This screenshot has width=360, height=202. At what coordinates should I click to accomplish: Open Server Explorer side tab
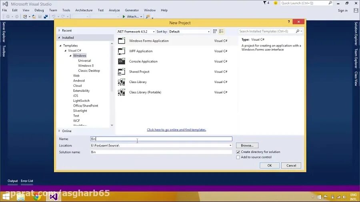coord(4,32)
